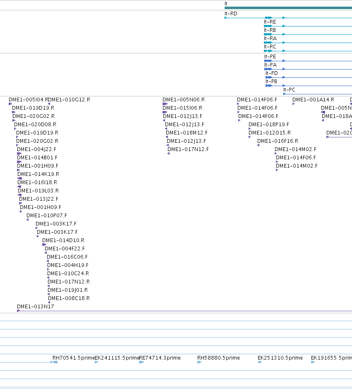Viewport: 352px width, 389px height.
Task: Select feature DME1-017N12.F
Action: pyautogui.click(x=188, y=149)
